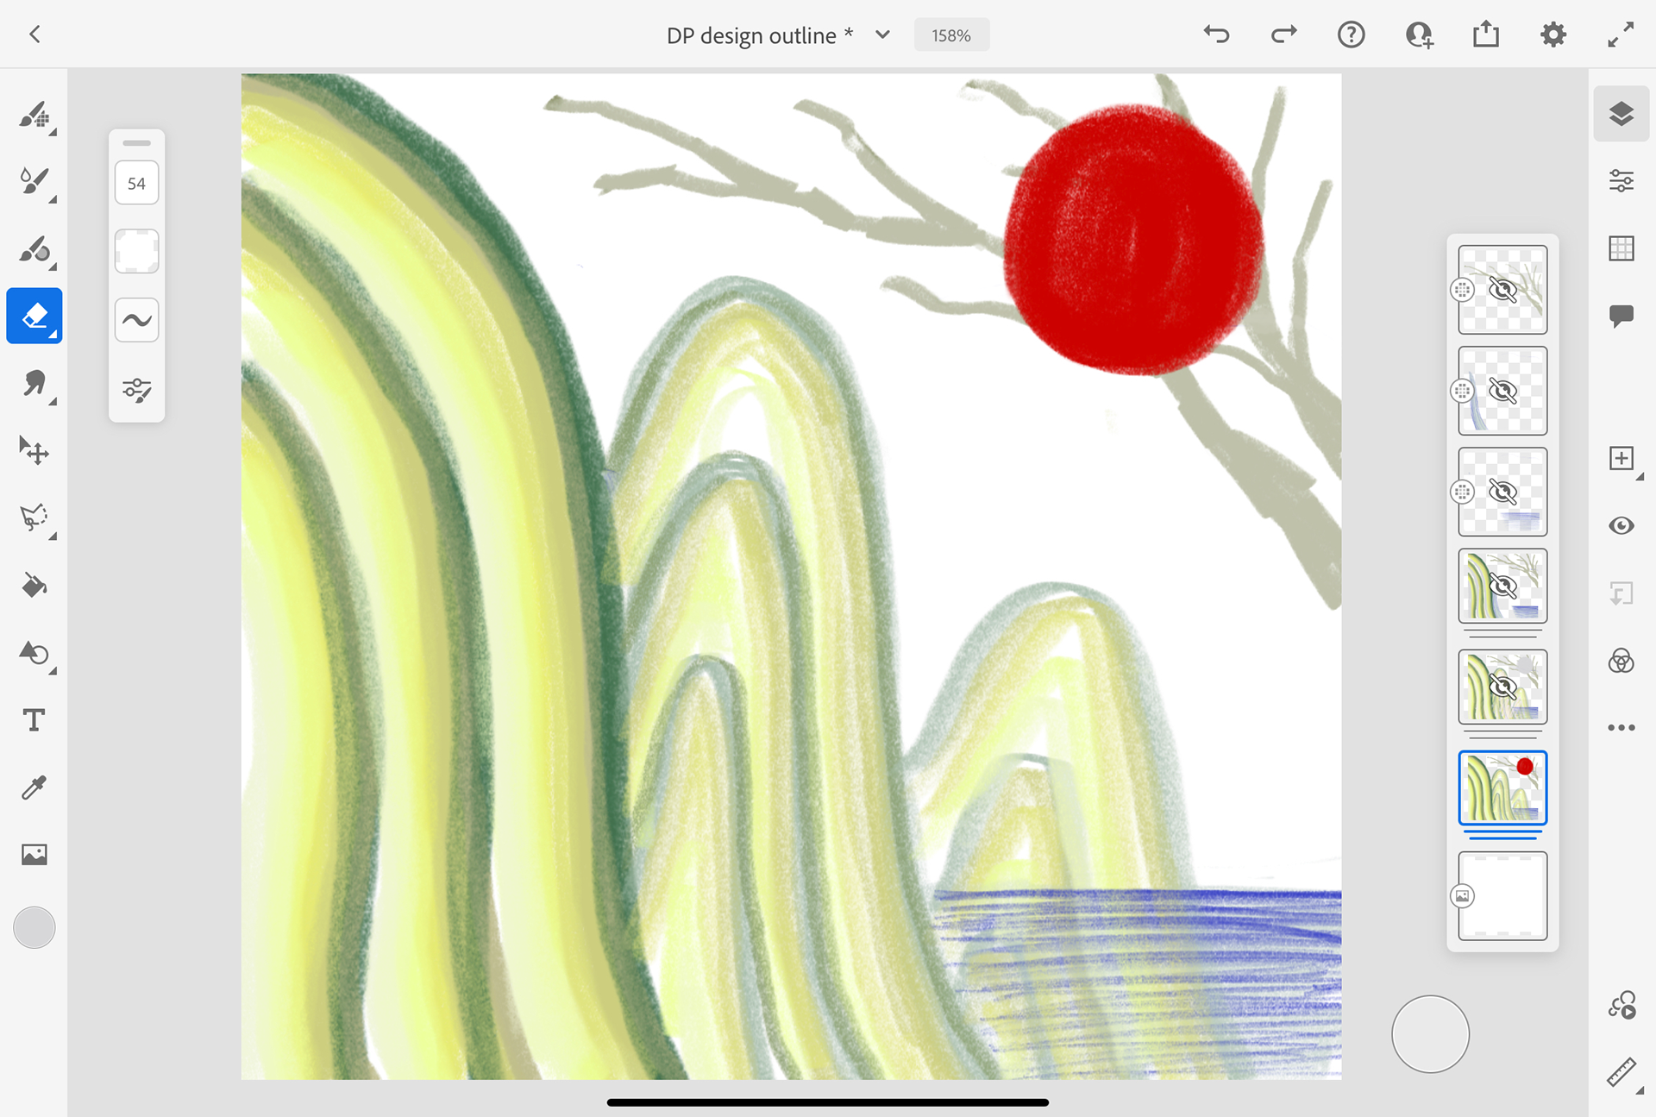Open the gray color chip

[x=34, y=928]
